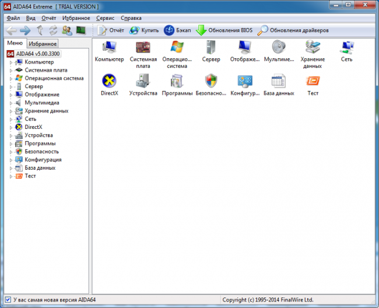Click the Мультимедиа speaker icon
Image resolution: width=379 pixels, height=308 pixels.
click(x=279, y=47)
